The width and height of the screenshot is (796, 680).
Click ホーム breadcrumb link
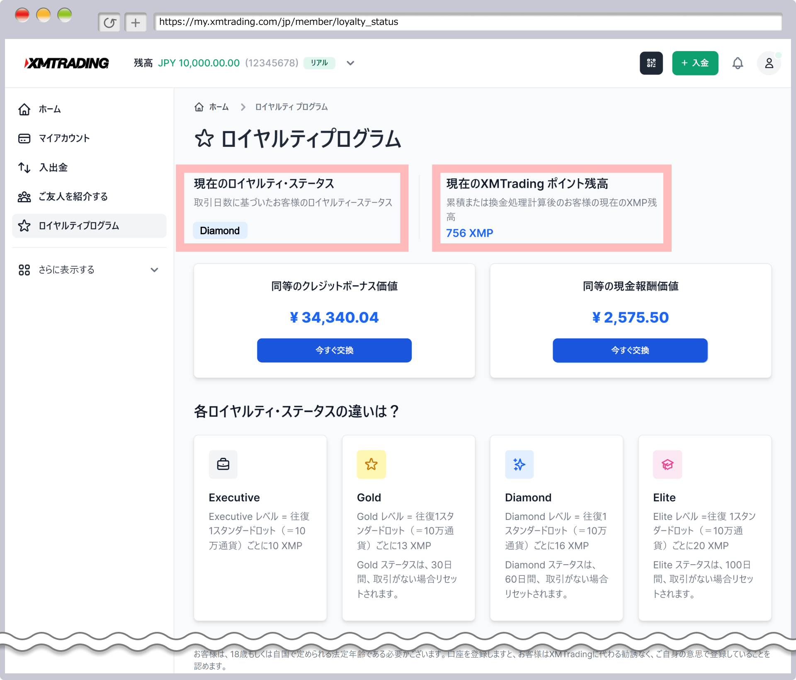click(x=219, y=107)
